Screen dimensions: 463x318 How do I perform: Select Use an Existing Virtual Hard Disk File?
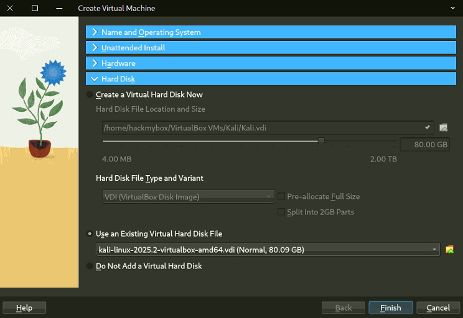point(90,234)
